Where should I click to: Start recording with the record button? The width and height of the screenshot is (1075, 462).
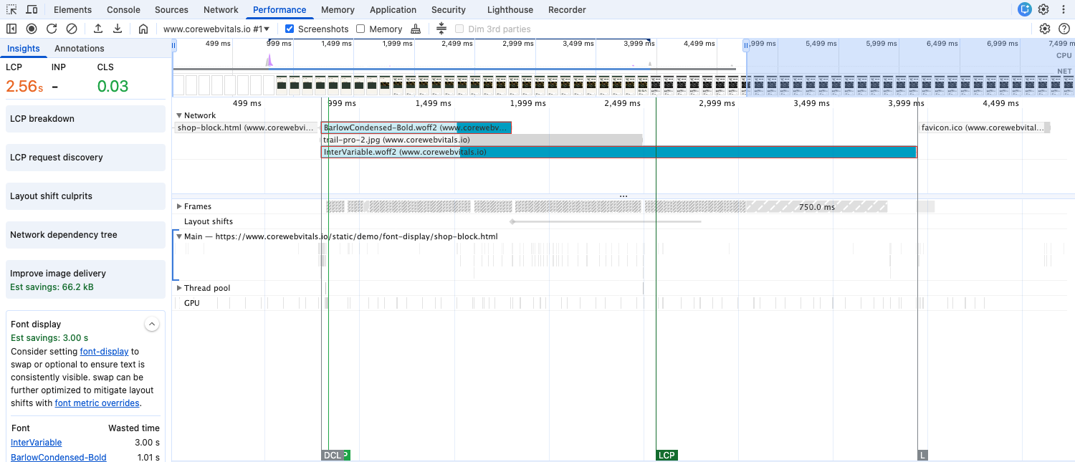pyautogui.click(x=32, y=29)
